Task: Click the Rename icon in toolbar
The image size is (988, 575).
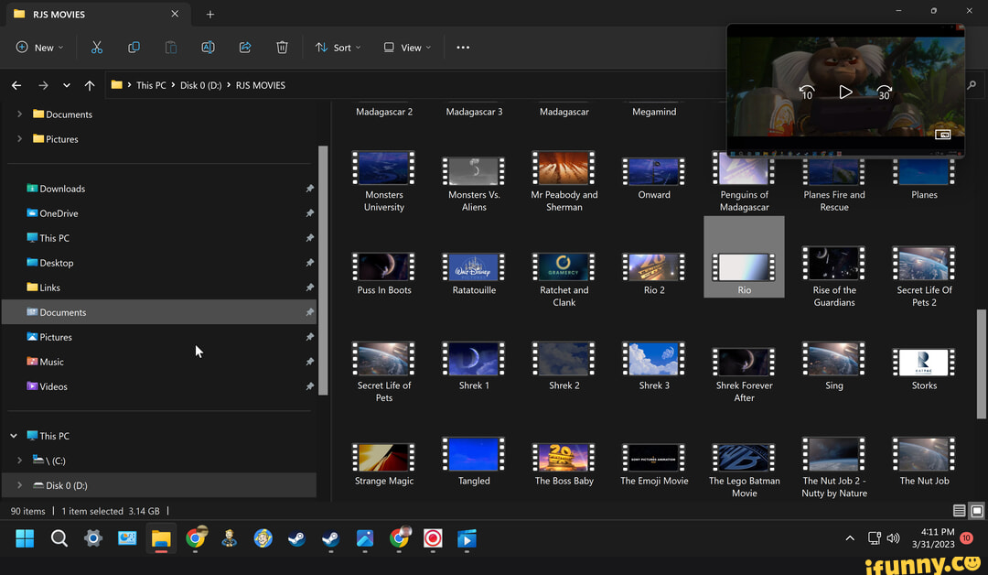Action: click(x=208, y=48)
